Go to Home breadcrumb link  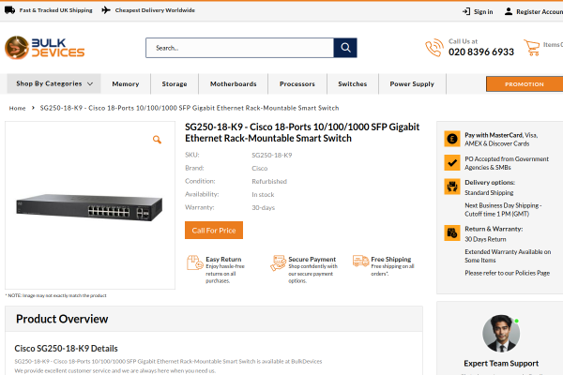pos(17,108)
